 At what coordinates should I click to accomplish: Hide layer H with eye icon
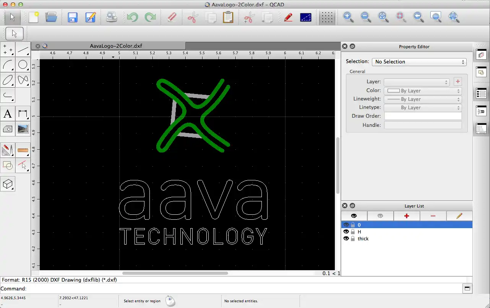click(346, 232)
